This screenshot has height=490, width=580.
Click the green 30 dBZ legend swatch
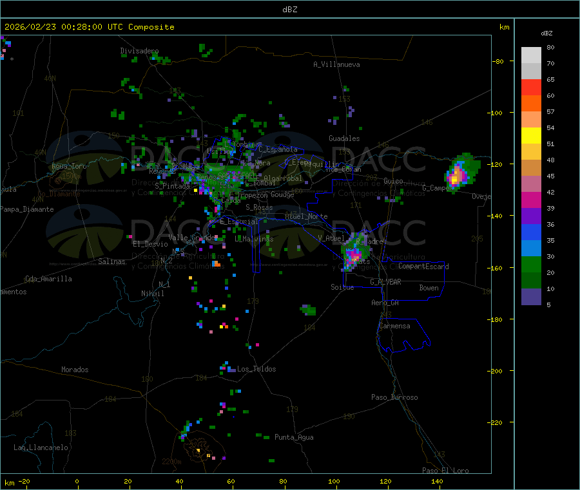click(x=531, y=264)
